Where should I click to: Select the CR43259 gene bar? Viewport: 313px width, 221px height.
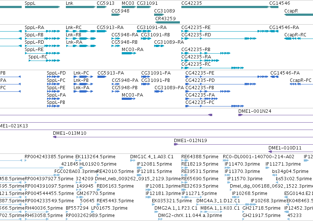click(167, 22)
